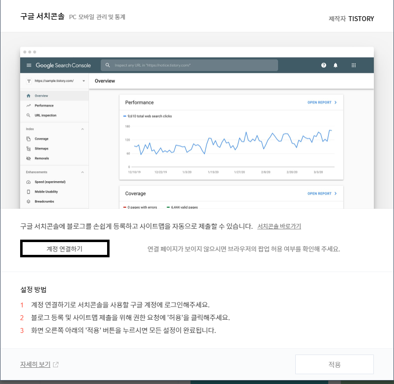Viewport: 394px width, 384px height.
Task: Collapse the Enhancements section chevron
Action: (x=83, y=172)
